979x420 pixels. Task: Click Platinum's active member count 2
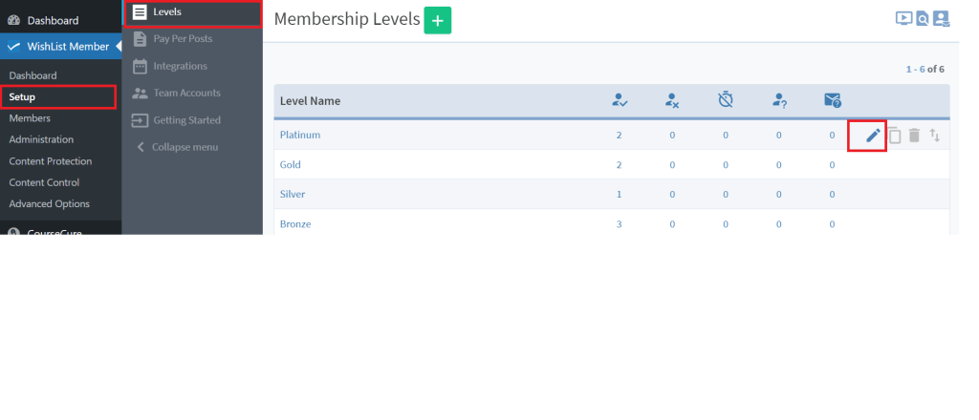pos(620,135)
